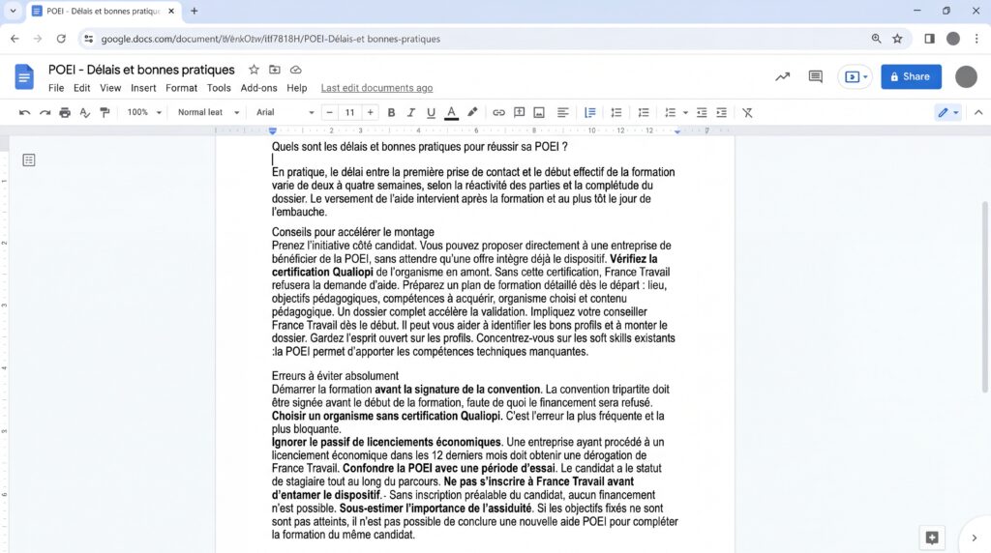Open the activity dashboard trend icon
The image size is (991, 553).
click(x=782, y=76)
